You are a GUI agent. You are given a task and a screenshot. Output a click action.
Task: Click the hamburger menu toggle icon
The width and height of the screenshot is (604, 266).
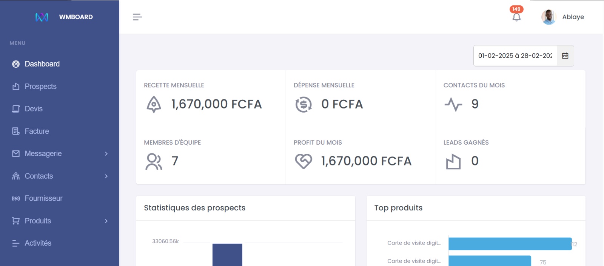(x=137, y=17)
